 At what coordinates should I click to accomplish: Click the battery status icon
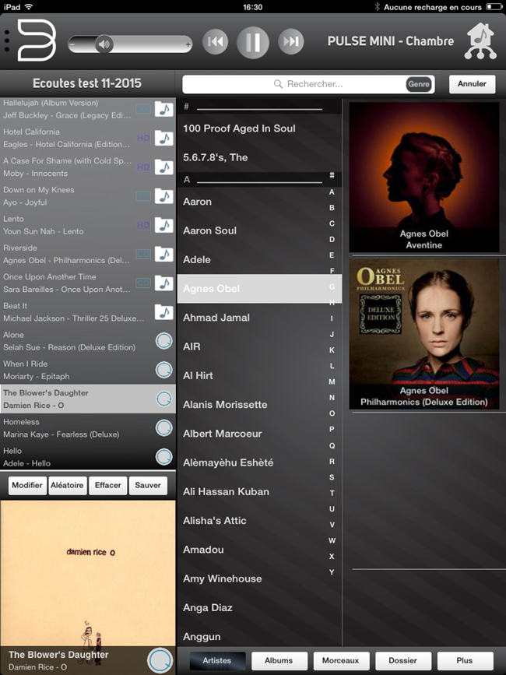[x=493, y=7]
